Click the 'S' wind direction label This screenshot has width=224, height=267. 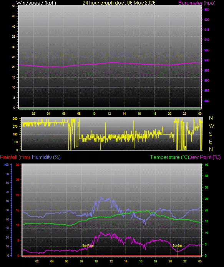(x=211, y=134)
